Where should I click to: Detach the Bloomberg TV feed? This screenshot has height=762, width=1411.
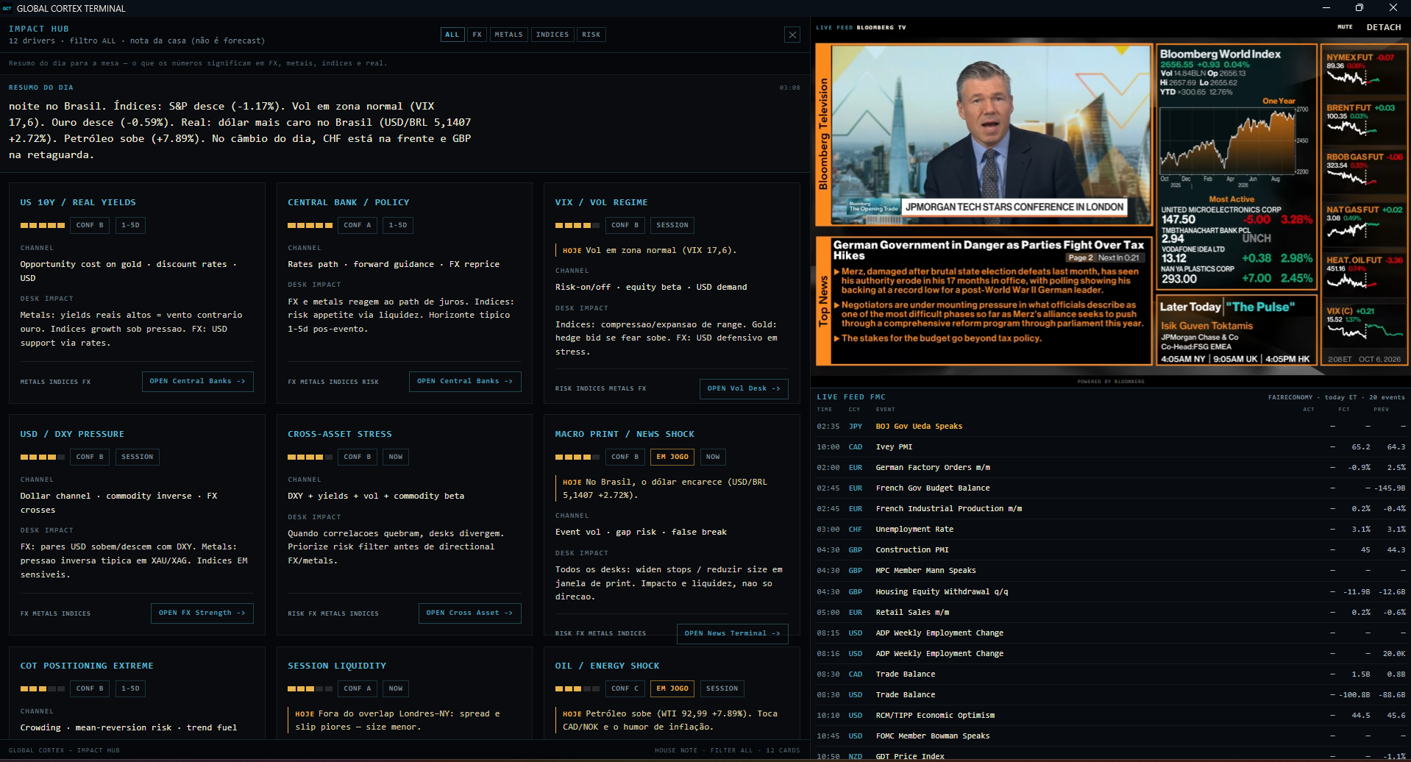[x=1384, y=27]
